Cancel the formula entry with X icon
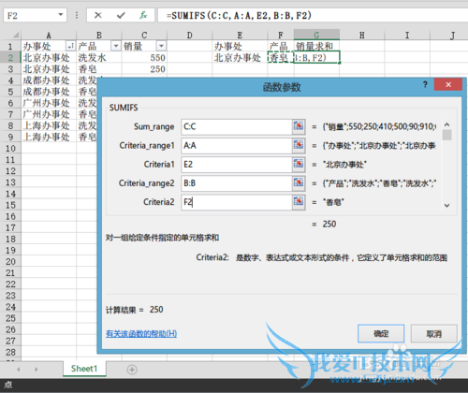This screenshot has height=393, width=468. (98, 15)
